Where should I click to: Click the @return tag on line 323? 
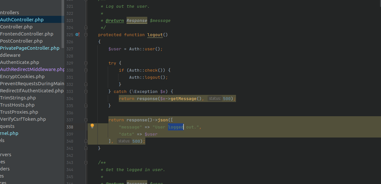115,21
